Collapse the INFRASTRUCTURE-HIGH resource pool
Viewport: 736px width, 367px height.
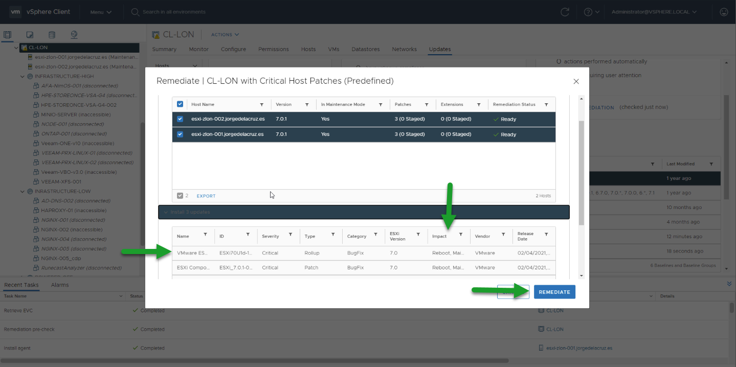pyautogui.click(x=23, y=76)
